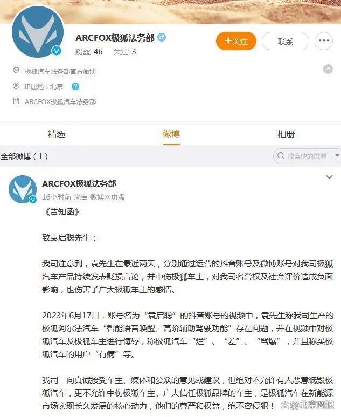This screenshot has width=341, height=417.
Task: Click the 联系 contact button
Action: [x=286, y=41]
